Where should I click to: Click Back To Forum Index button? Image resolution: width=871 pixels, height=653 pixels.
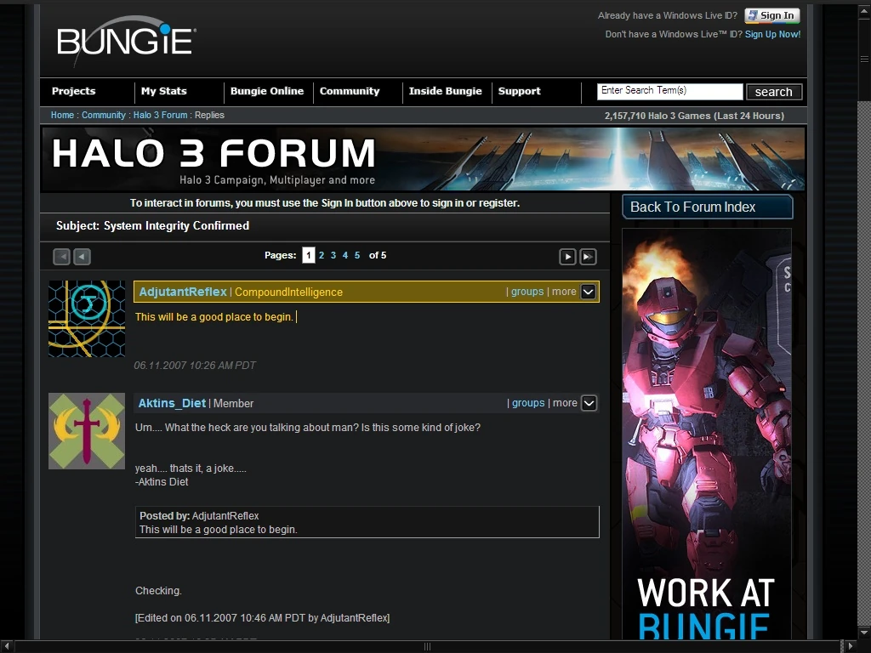(707, 207)
